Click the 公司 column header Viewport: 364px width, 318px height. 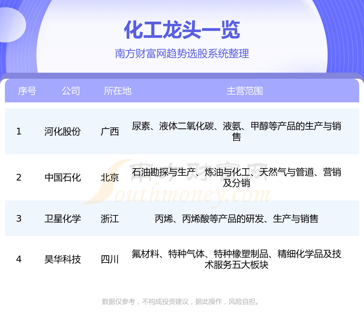click(71, 91)
